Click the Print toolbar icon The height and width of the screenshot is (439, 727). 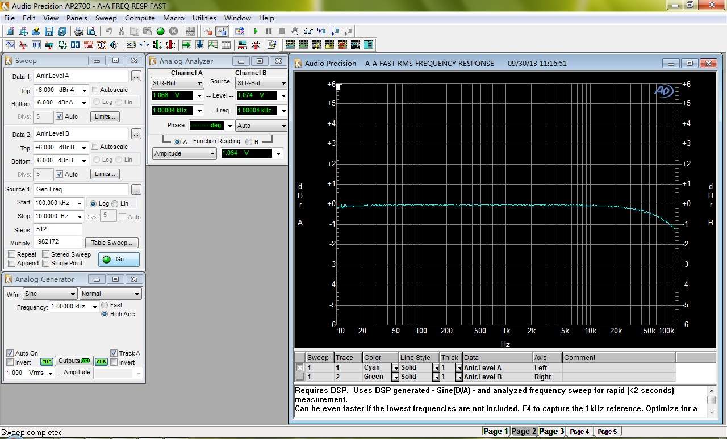click(79, 31)
